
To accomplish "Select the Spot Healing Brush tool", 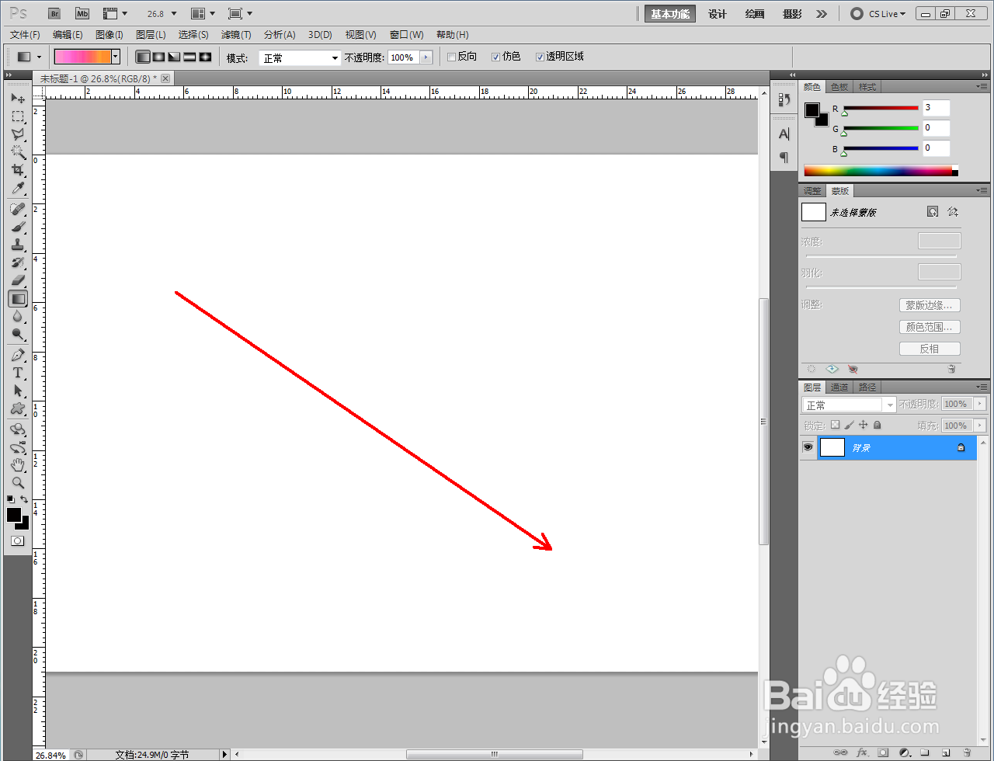I will click(x=18, y=210).
